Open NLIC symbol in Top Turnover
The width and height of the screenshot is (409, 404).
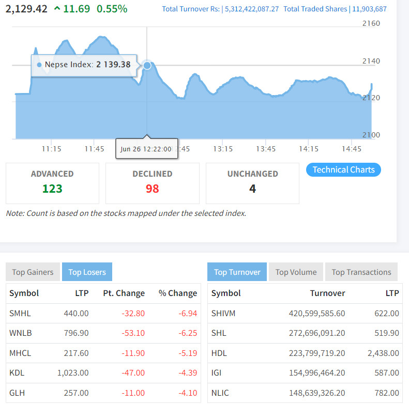click(x=220, y=393)
